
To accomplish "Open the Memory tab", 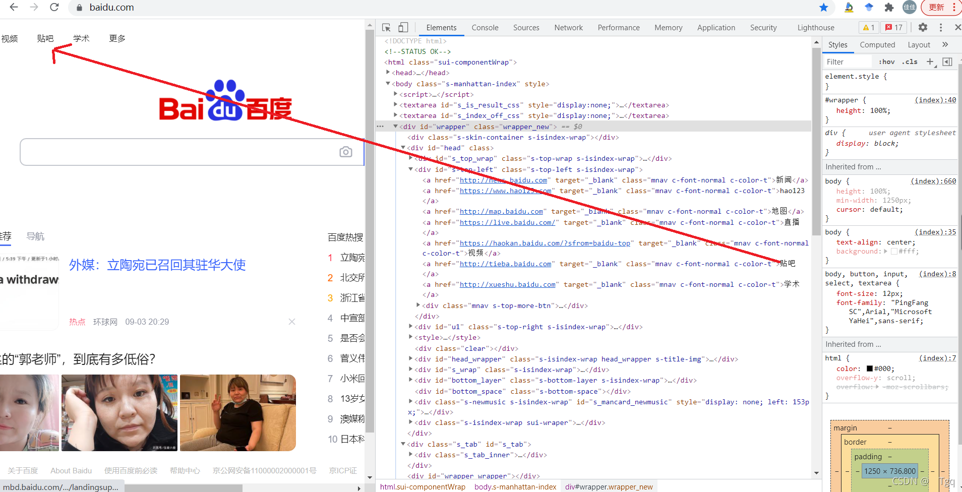I will pyautogui.click(x=669, y=28).
